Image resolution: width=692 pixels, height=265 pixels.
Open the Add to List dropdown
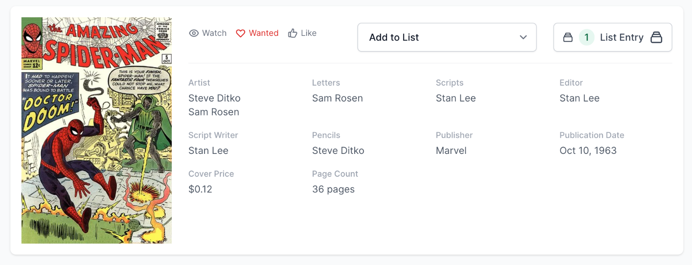coord(446,38)
